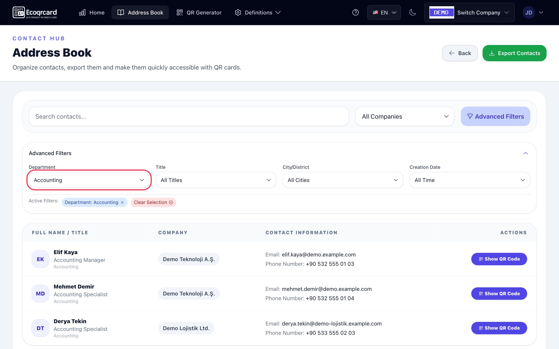Screen dimensions: 559x349
Task: Open Address Book nav item
Action: 140,12
